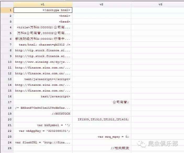
Task: Select the /* BHPsnK7Cm94 cell in row 18
Action: pyautogui.click(x=43, y=108)
